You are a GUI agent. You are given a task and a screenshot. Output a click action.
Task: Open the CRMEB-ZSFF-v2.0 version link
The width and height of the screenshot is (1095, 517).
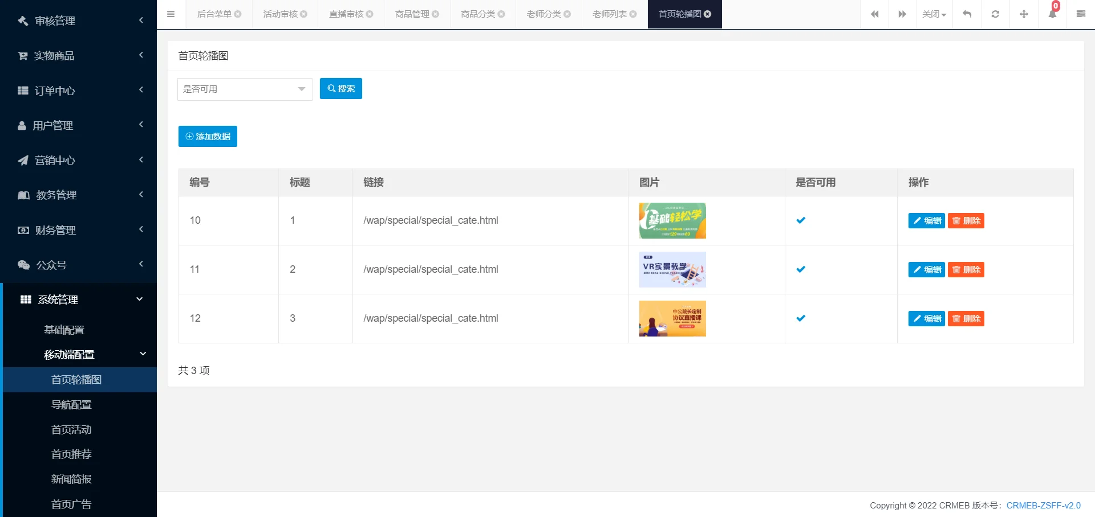(1043, 505)
